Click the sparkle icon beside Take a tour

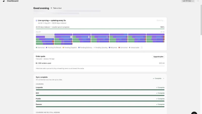click(51, 8)
